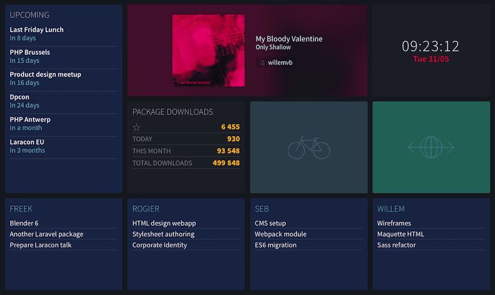
Task: Open the PHP Brussels event
Action: (x=29, y=52)
